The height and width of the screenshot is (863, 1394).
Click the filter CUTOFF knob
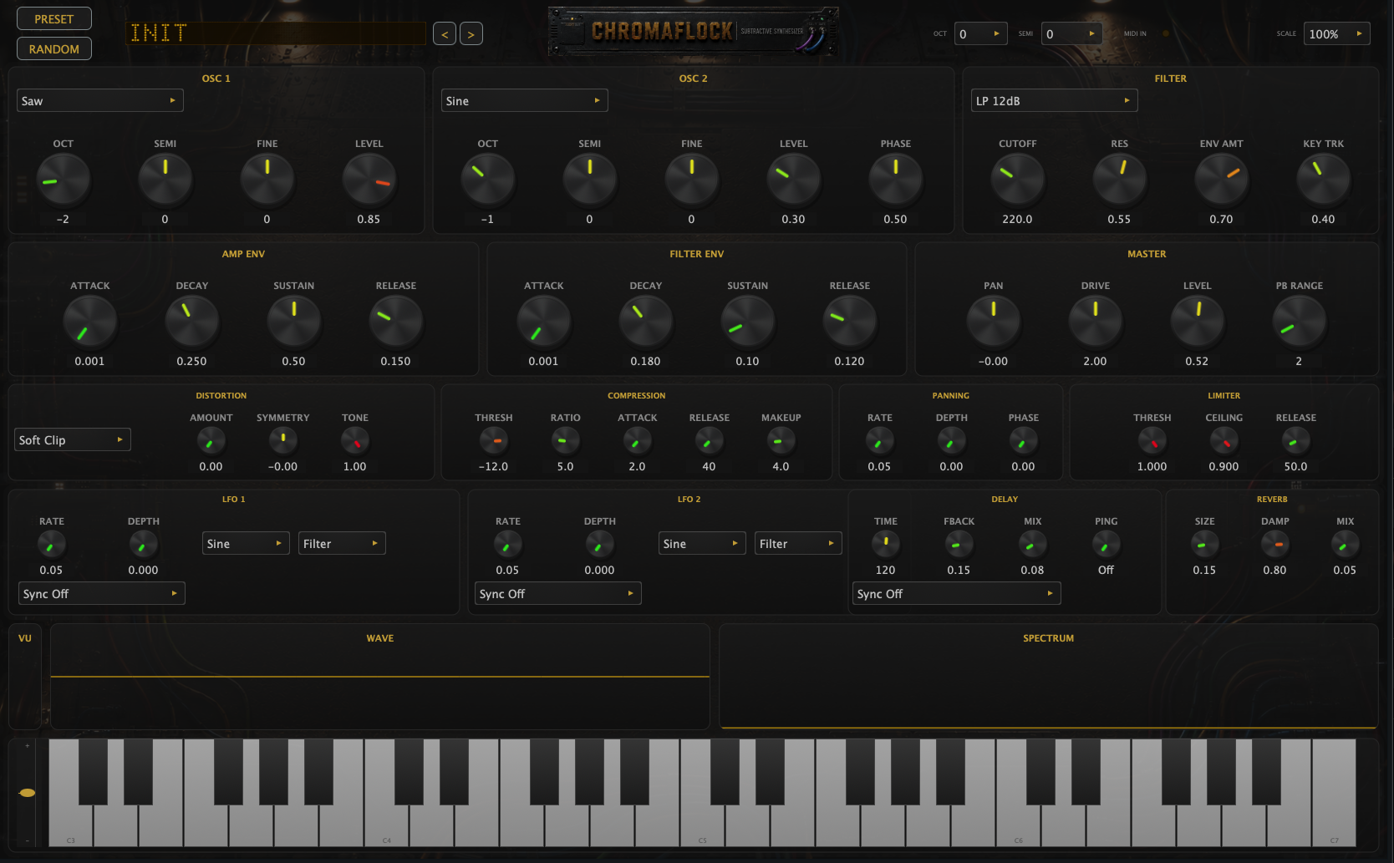1018,180
